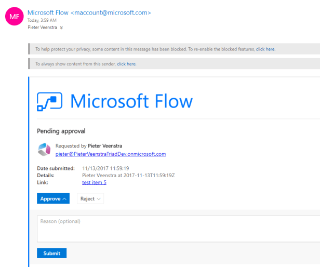
Task: Click the Microsoft Flow logo icon
Action: [x=49, y=102]
